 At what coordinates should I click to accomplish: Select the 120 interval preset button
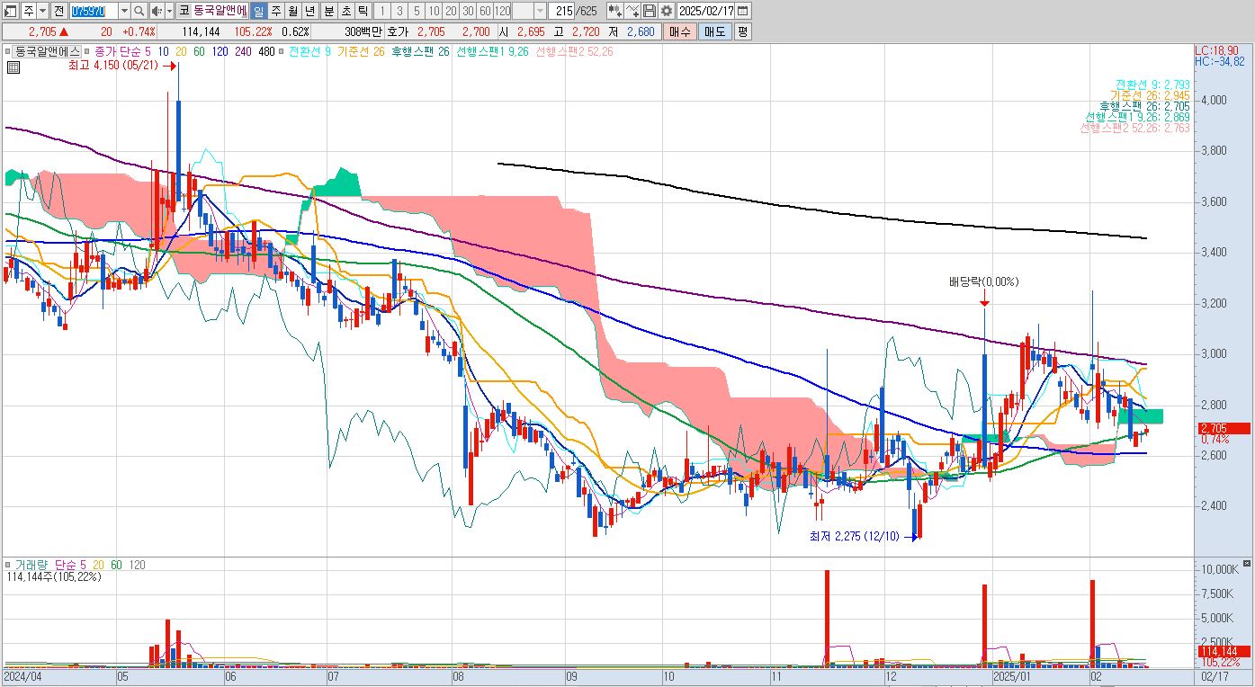coord(502,11)
